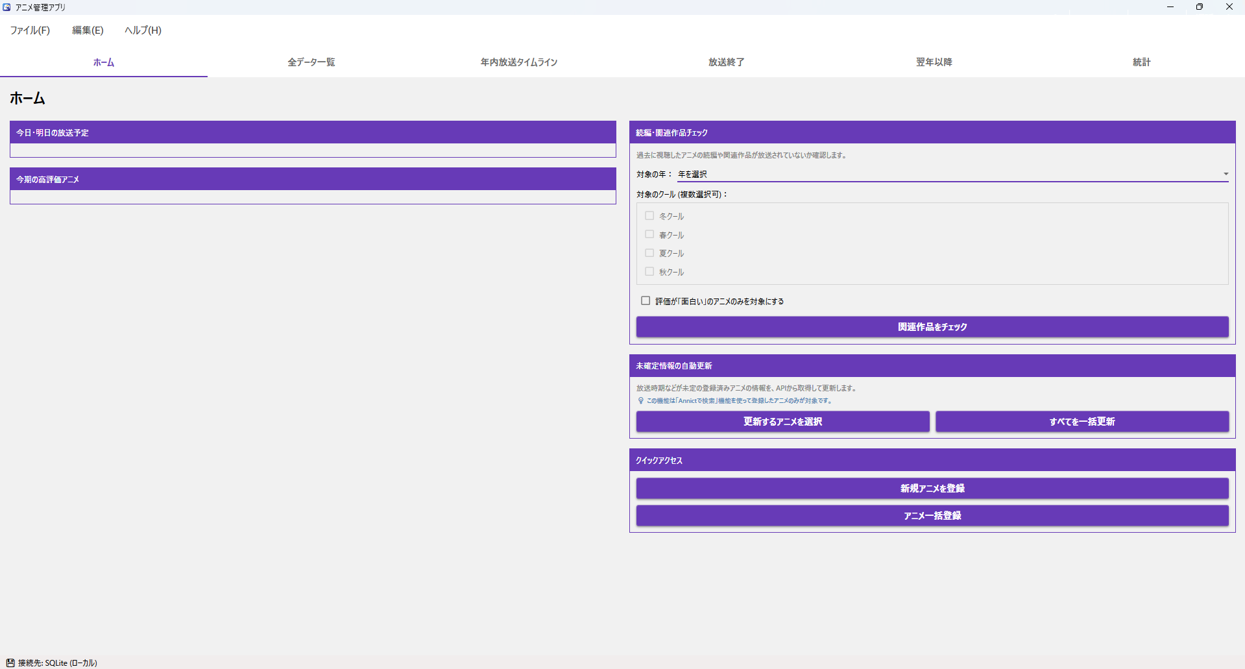Click 更新するアニメを選択 button

(783, 422)
